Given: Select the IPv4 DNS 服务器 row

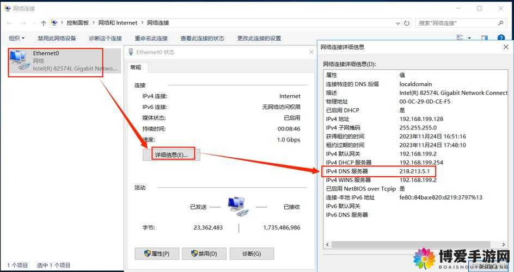Looking at the screenshot, I should coord(417,171).
